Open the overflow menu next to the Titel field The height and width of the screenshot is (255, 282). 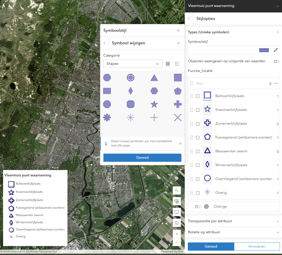pyautogui.click(x=276, y=83)
